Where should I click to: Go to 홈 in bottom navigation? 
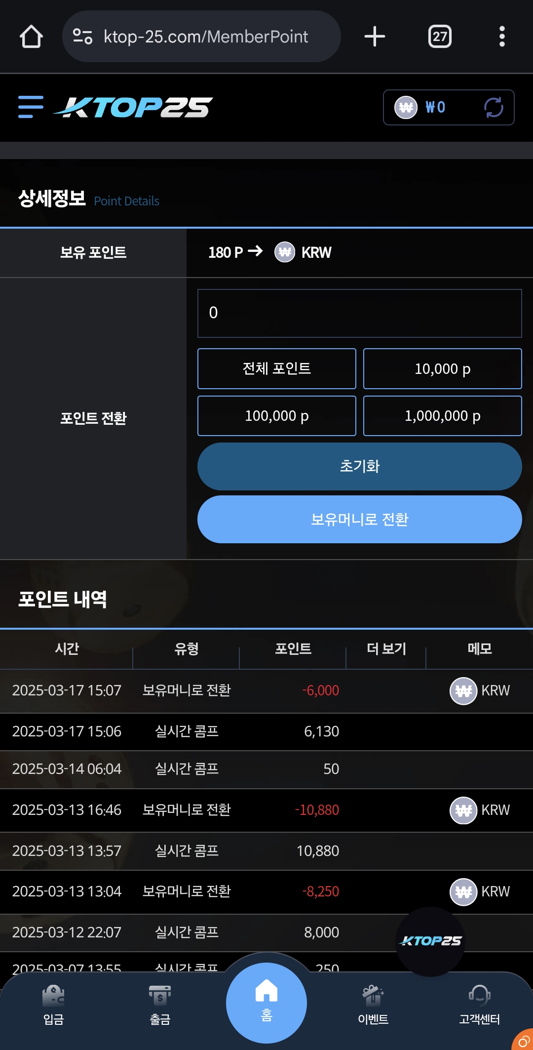[266, 1003]
